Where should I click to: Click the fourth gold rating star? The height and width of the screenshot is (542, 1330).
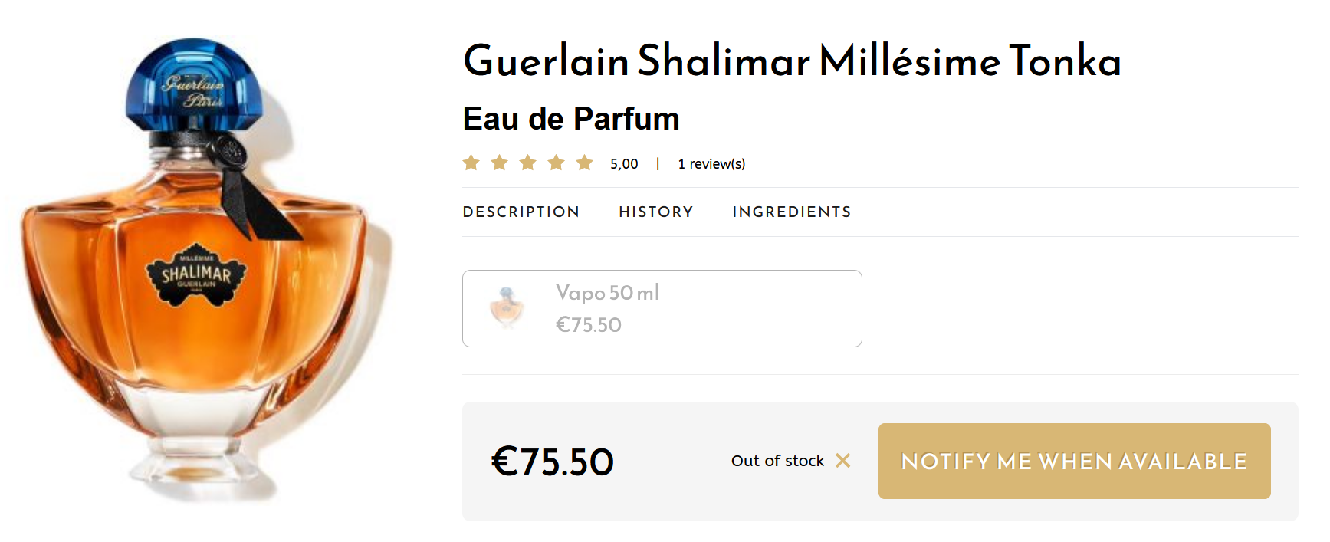coord(557,163)
